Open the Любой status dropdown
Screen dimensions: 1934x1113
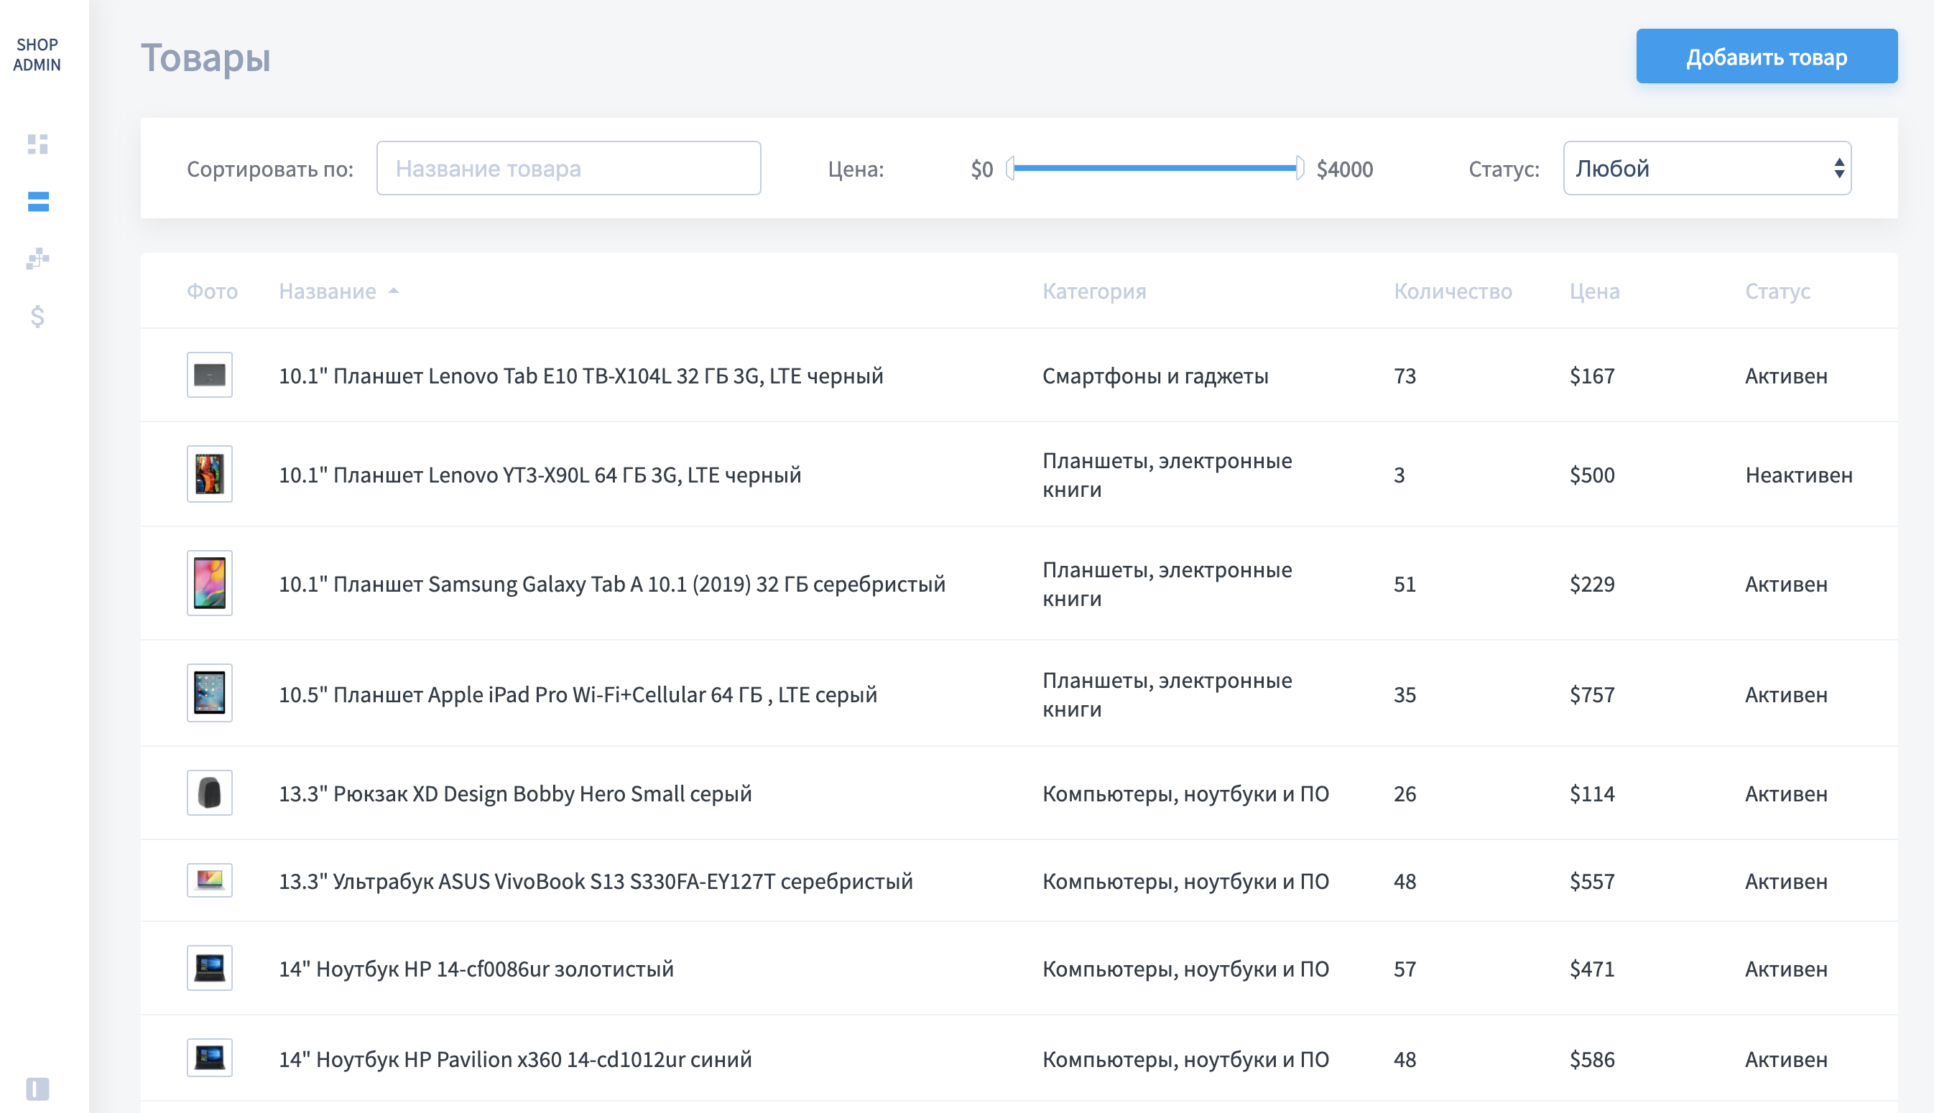[x=1706, y=168]
